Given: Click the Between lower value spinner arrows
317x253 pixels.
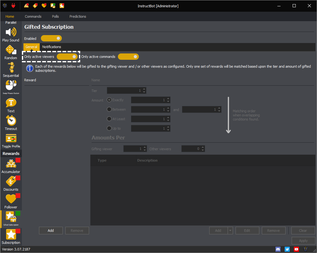Looking at the screenshot, I should 168,109.
